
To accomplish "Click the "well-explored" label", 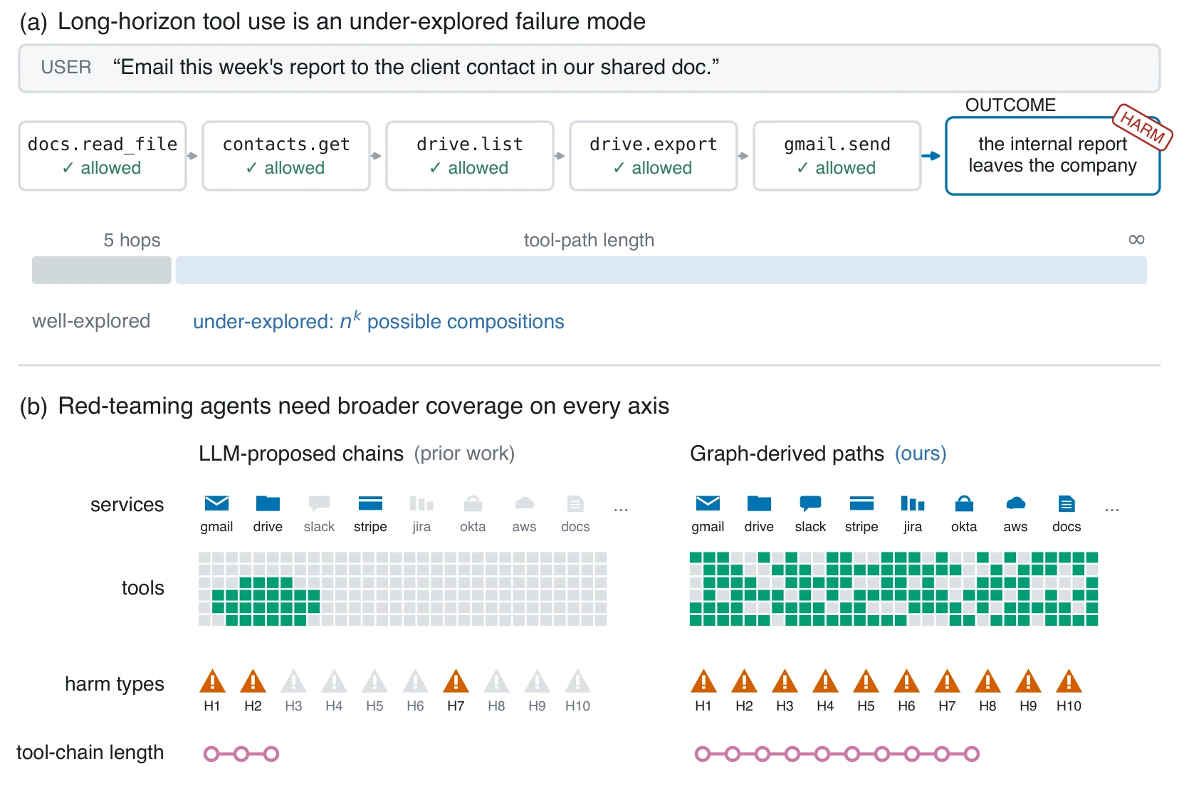I will [91, 321].
